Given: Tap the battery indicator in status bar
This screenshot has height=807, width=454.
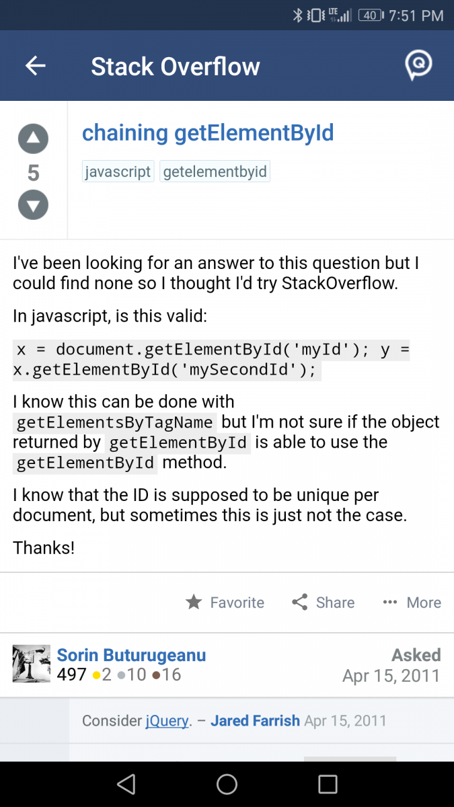Looking at the screenshot, I should click(x=370, y=15).
